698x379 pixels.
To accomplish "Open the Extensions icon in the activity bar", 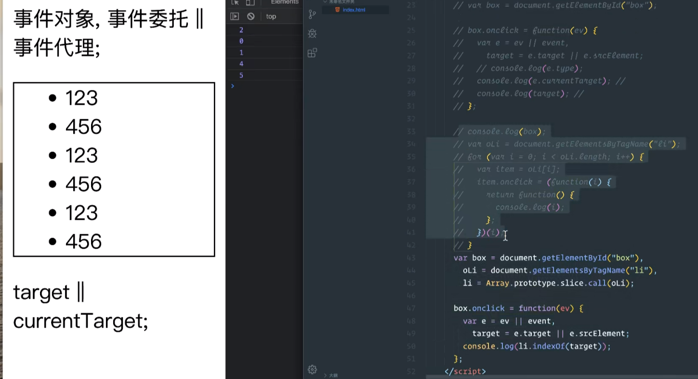I will tap(312, 52).
